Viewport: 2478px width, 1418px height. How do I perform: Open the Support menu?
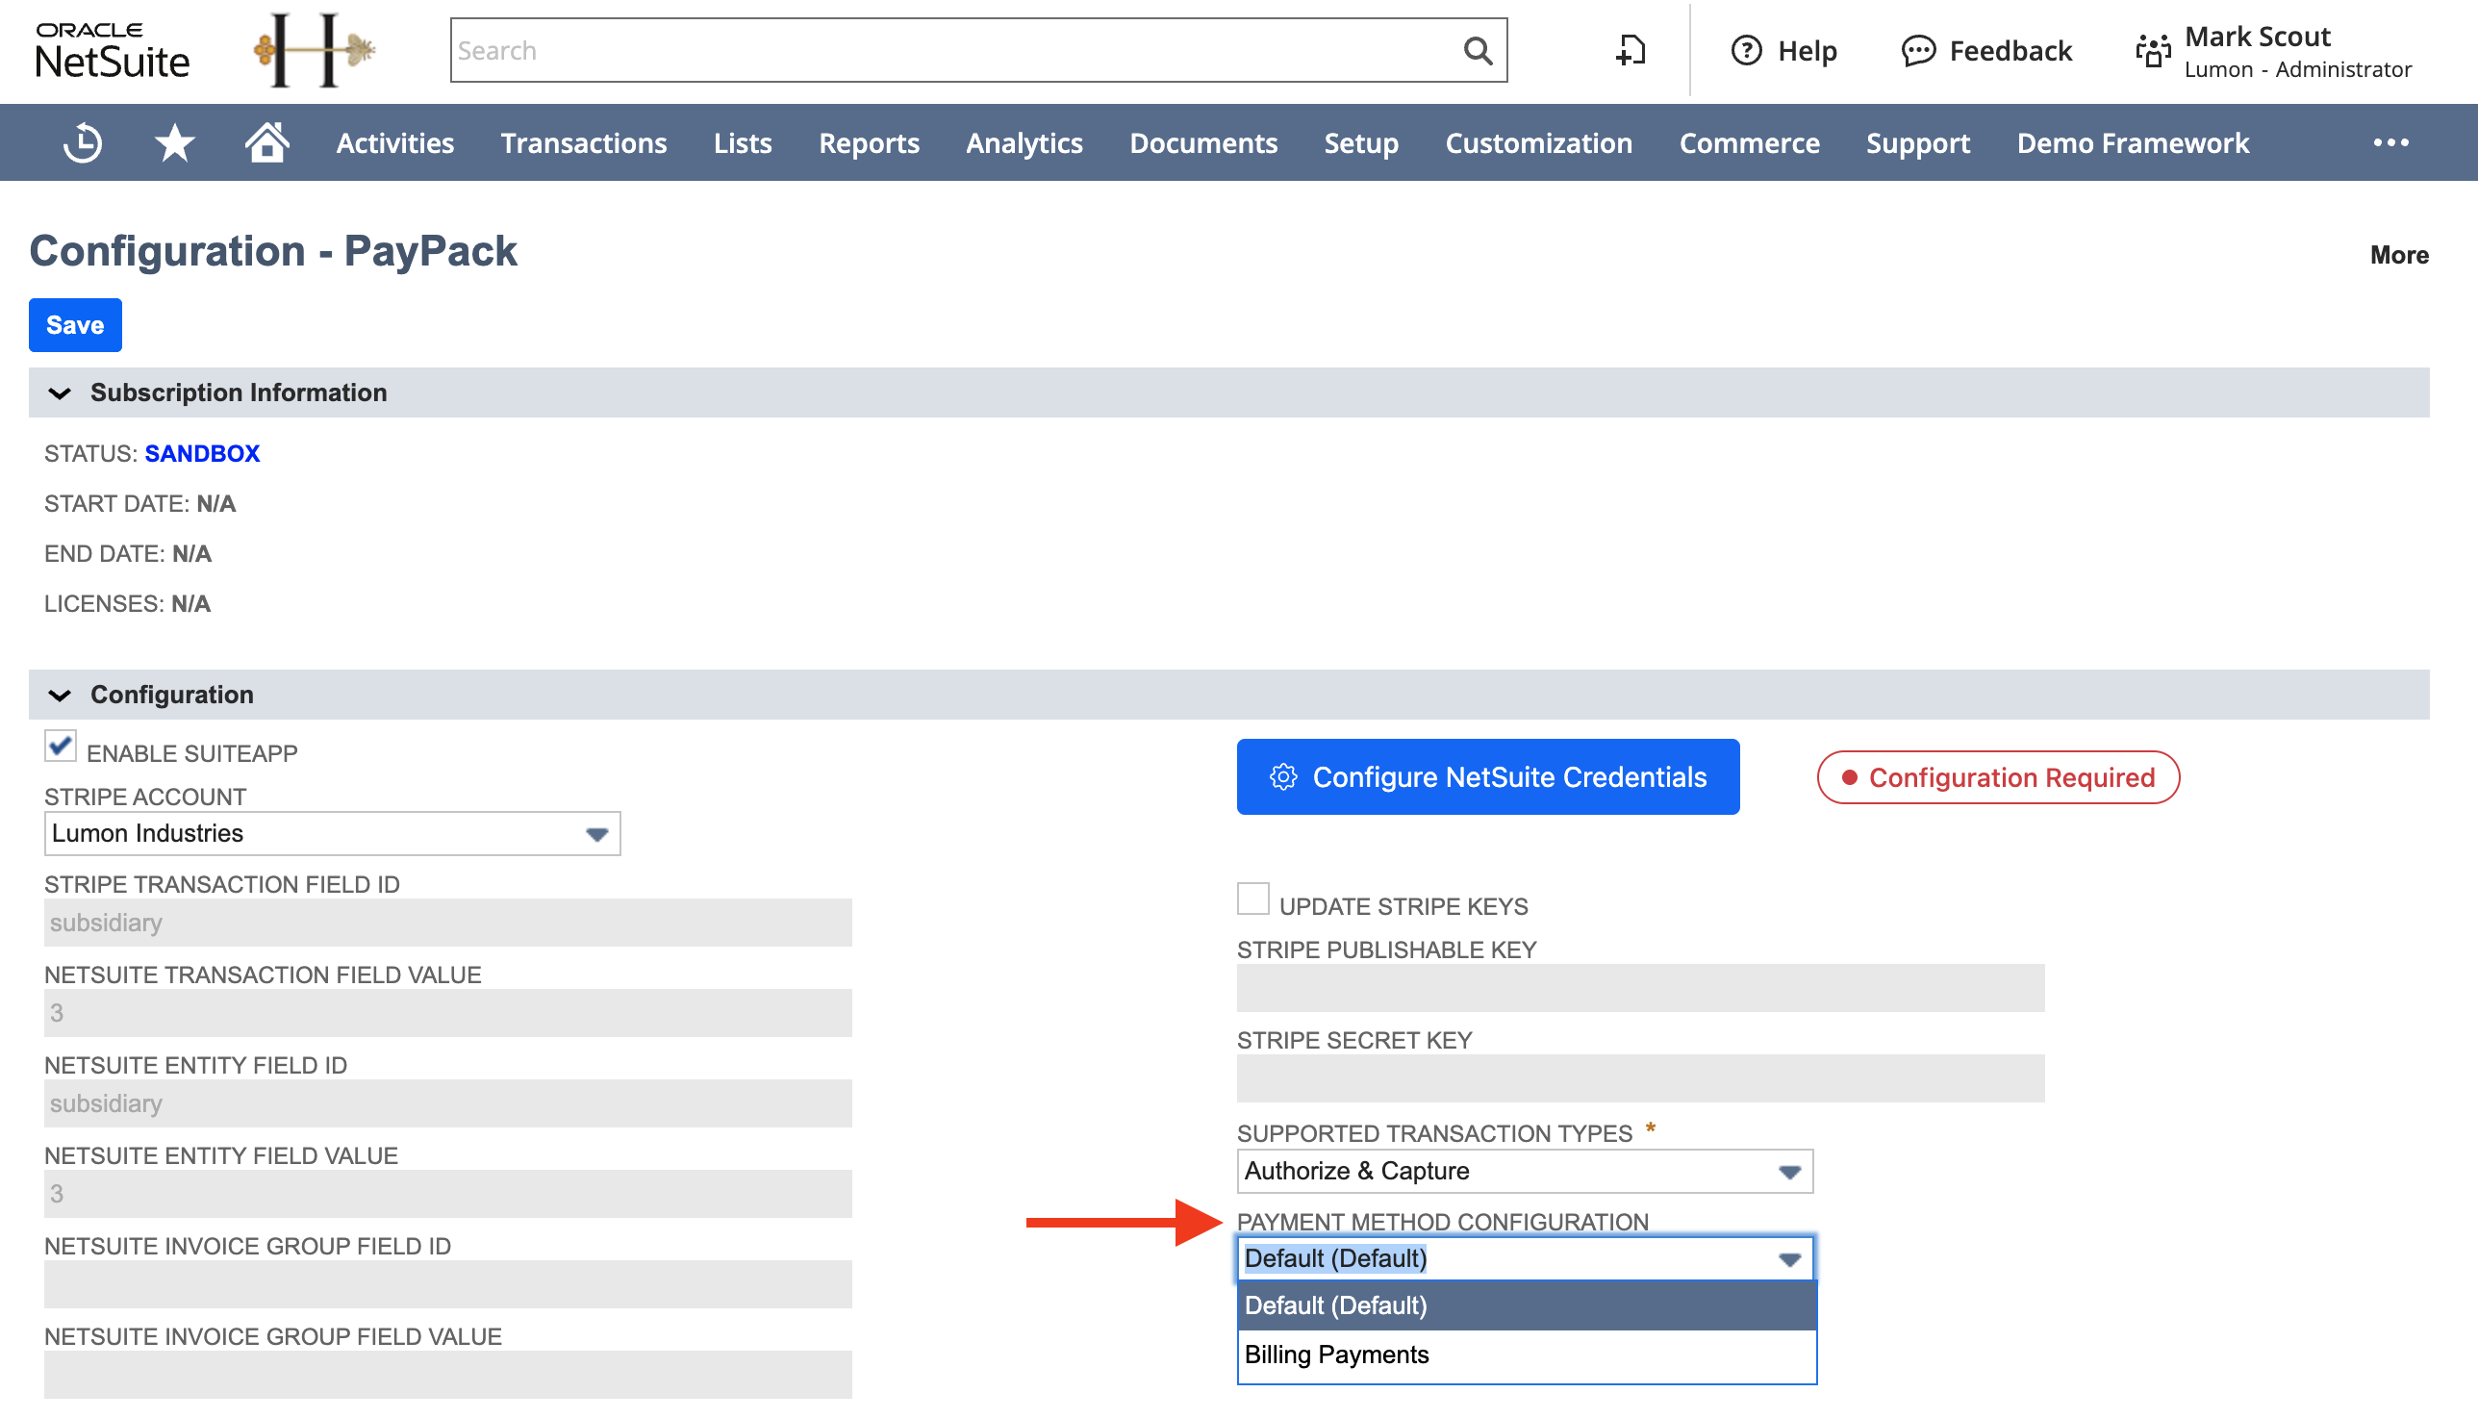(1918, 143)
